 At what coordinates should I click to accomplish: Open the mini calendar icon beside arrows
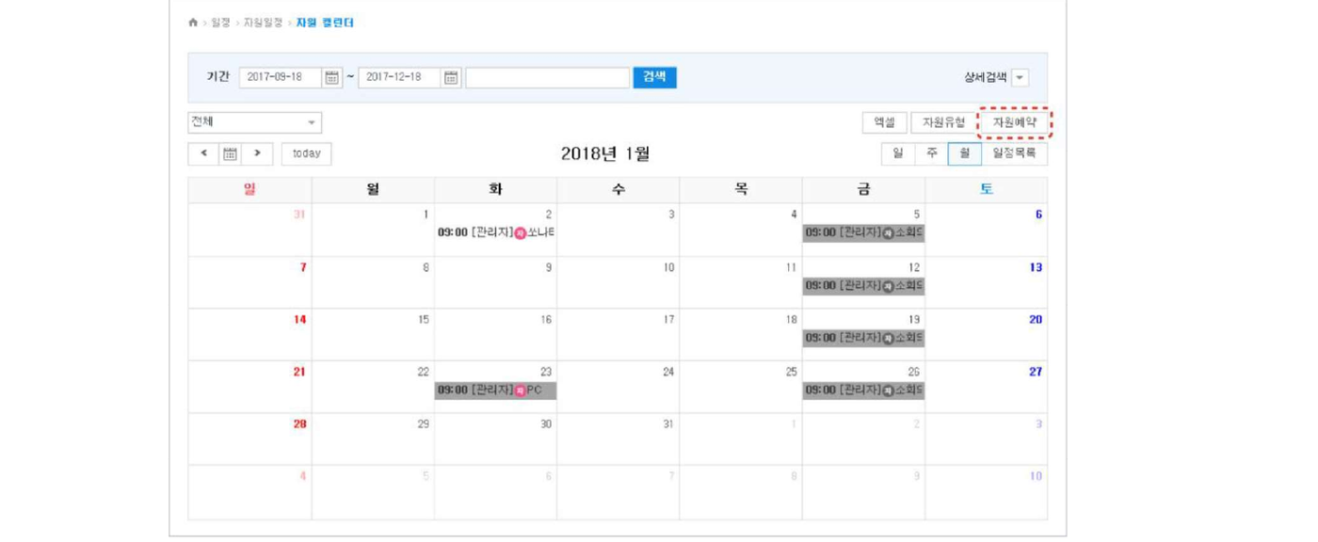pyautogui.click(x=230, y=153)
